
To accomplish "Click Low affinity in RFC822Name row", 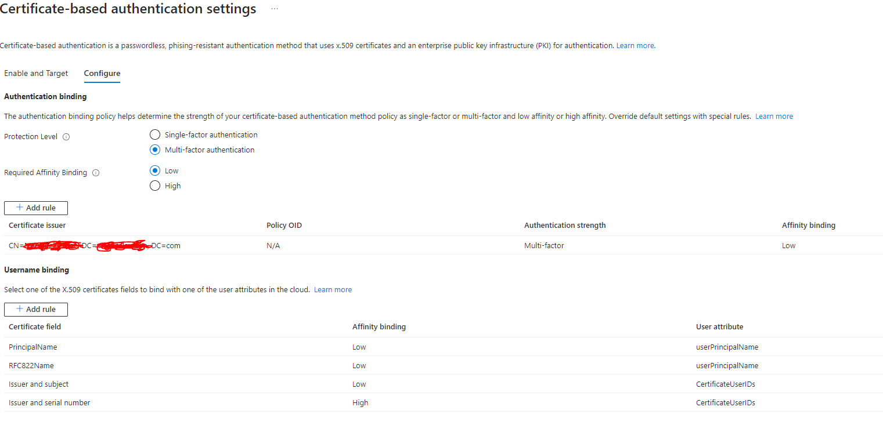I will click(359, 365).
